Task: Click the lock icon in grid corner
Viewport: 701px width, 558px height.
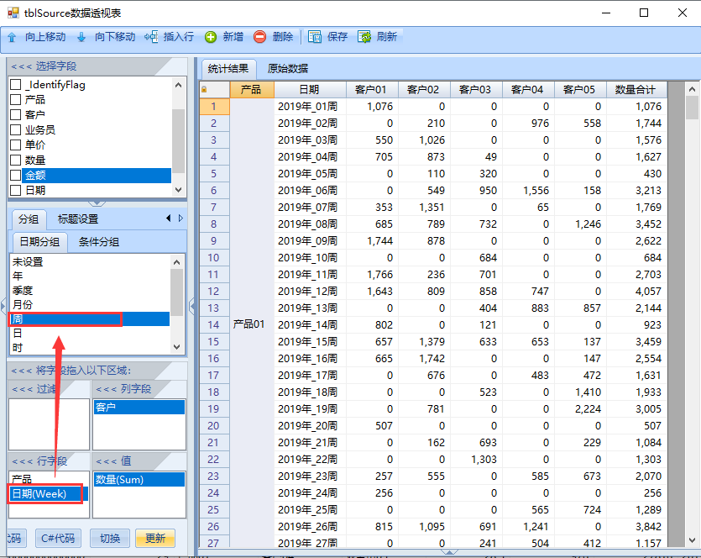Action: [x=204, y=89]
